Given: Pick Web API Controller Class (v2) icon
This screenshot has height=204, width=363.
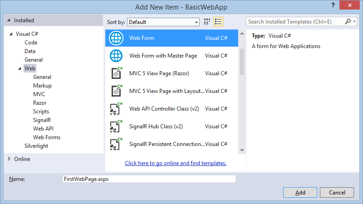Looking at the screenshot, I should coord(116,109).
